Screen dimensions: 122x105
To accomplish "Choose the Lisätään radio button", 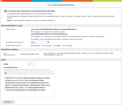I will pyautogui.click(x=54, y=46).
